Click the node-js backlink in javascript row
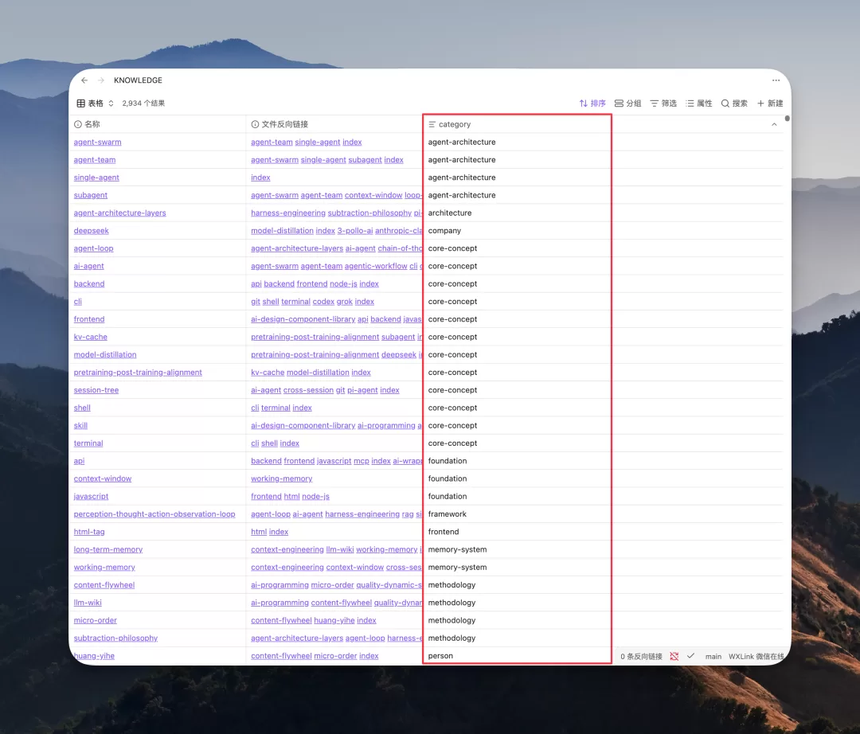This screenshot has width=860, height=734. [x=316, y=497]
